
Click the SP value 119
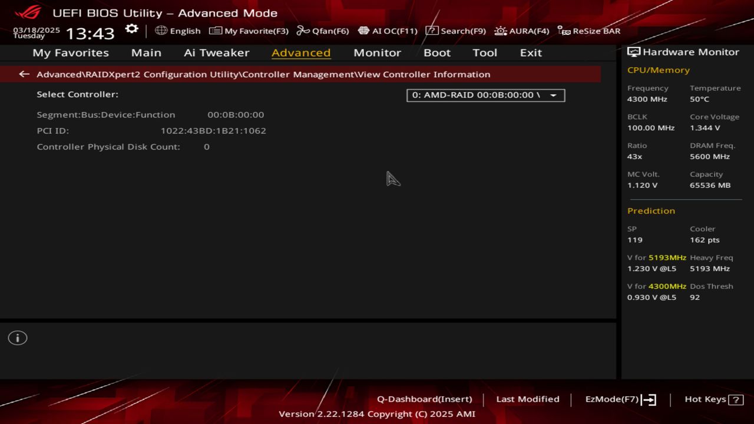(635, 240)
